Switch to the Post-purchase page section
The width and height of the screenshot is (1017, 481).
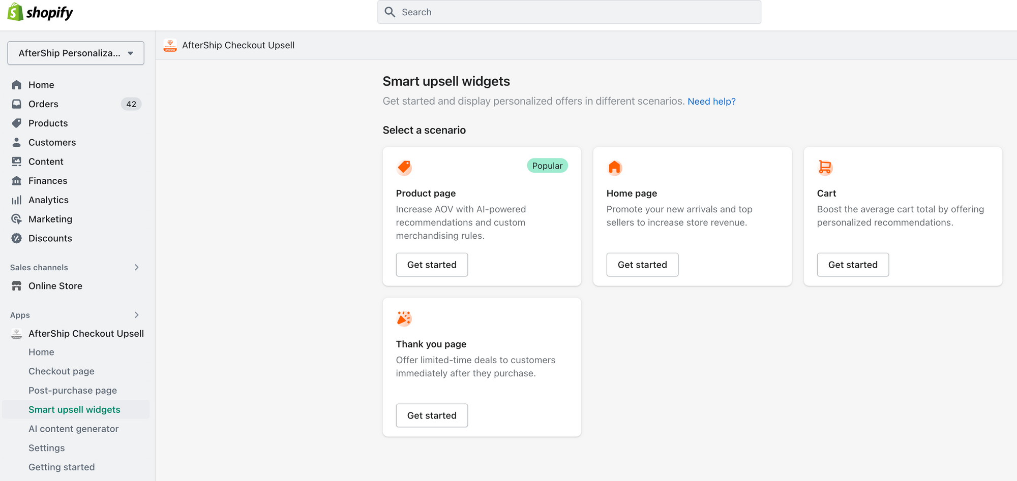point(72,390)
